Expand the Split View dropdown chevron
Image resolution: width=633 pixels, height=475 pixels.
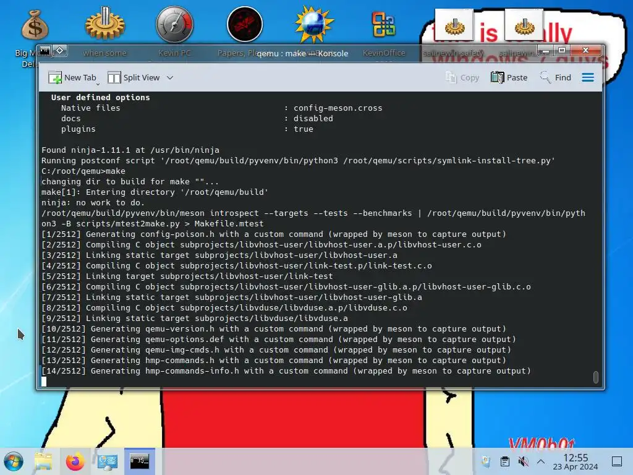click(x=170, y=77)
